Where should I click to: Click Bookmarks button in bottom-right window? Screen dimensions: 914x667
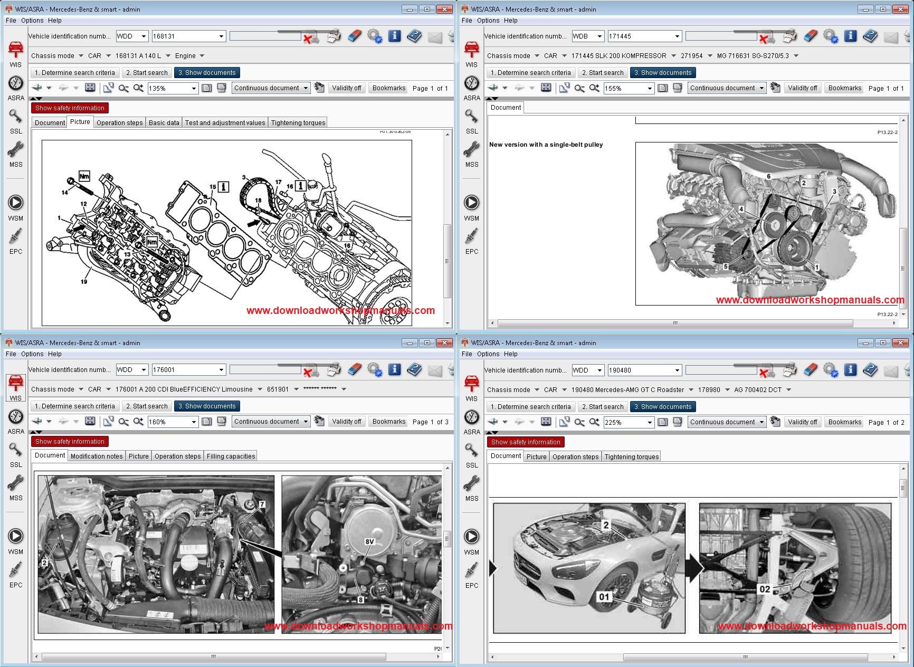(x=845, y=422)
